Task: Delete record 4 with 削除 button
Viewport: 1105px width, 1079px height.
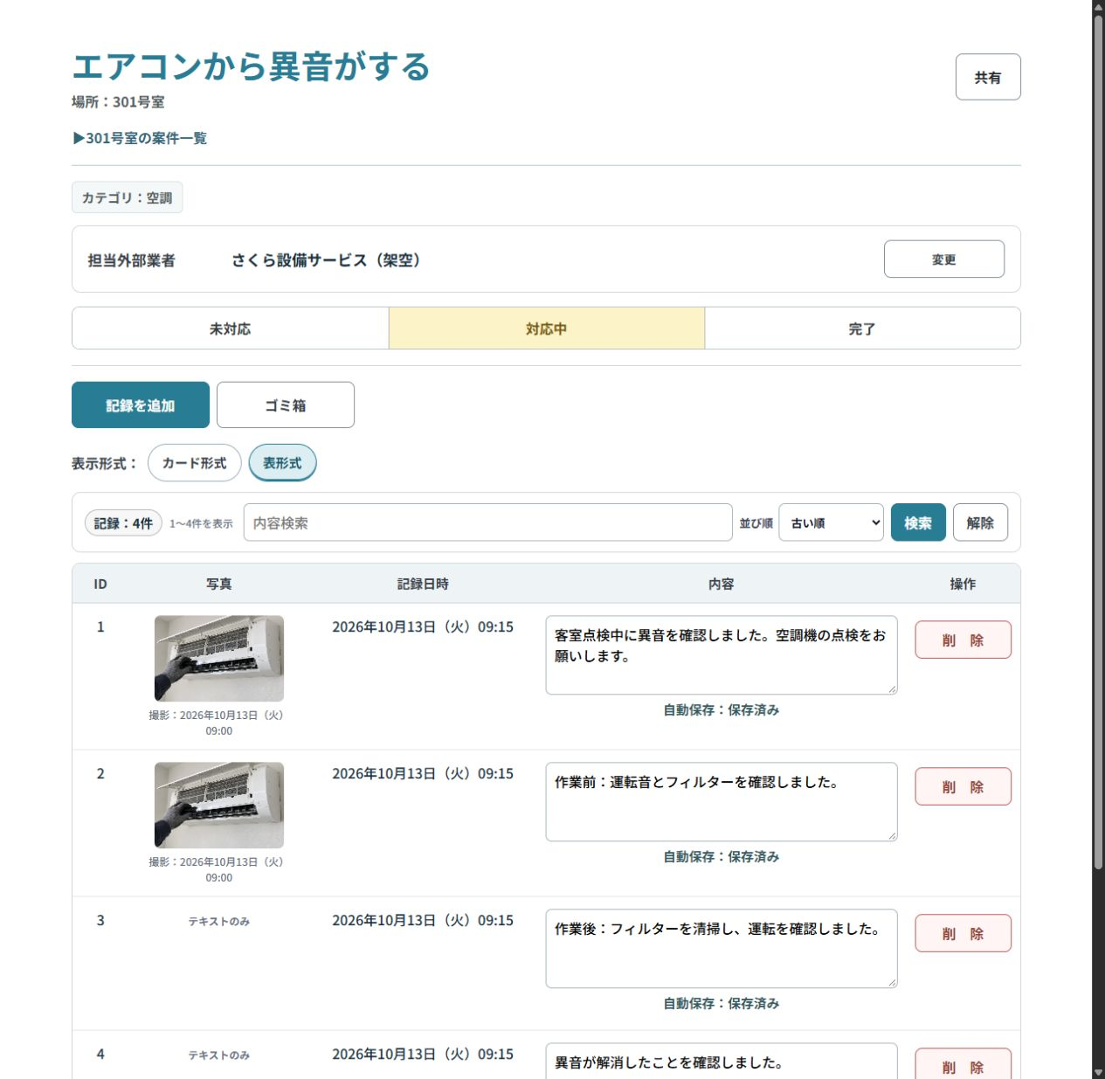Action: (963, 1064)
